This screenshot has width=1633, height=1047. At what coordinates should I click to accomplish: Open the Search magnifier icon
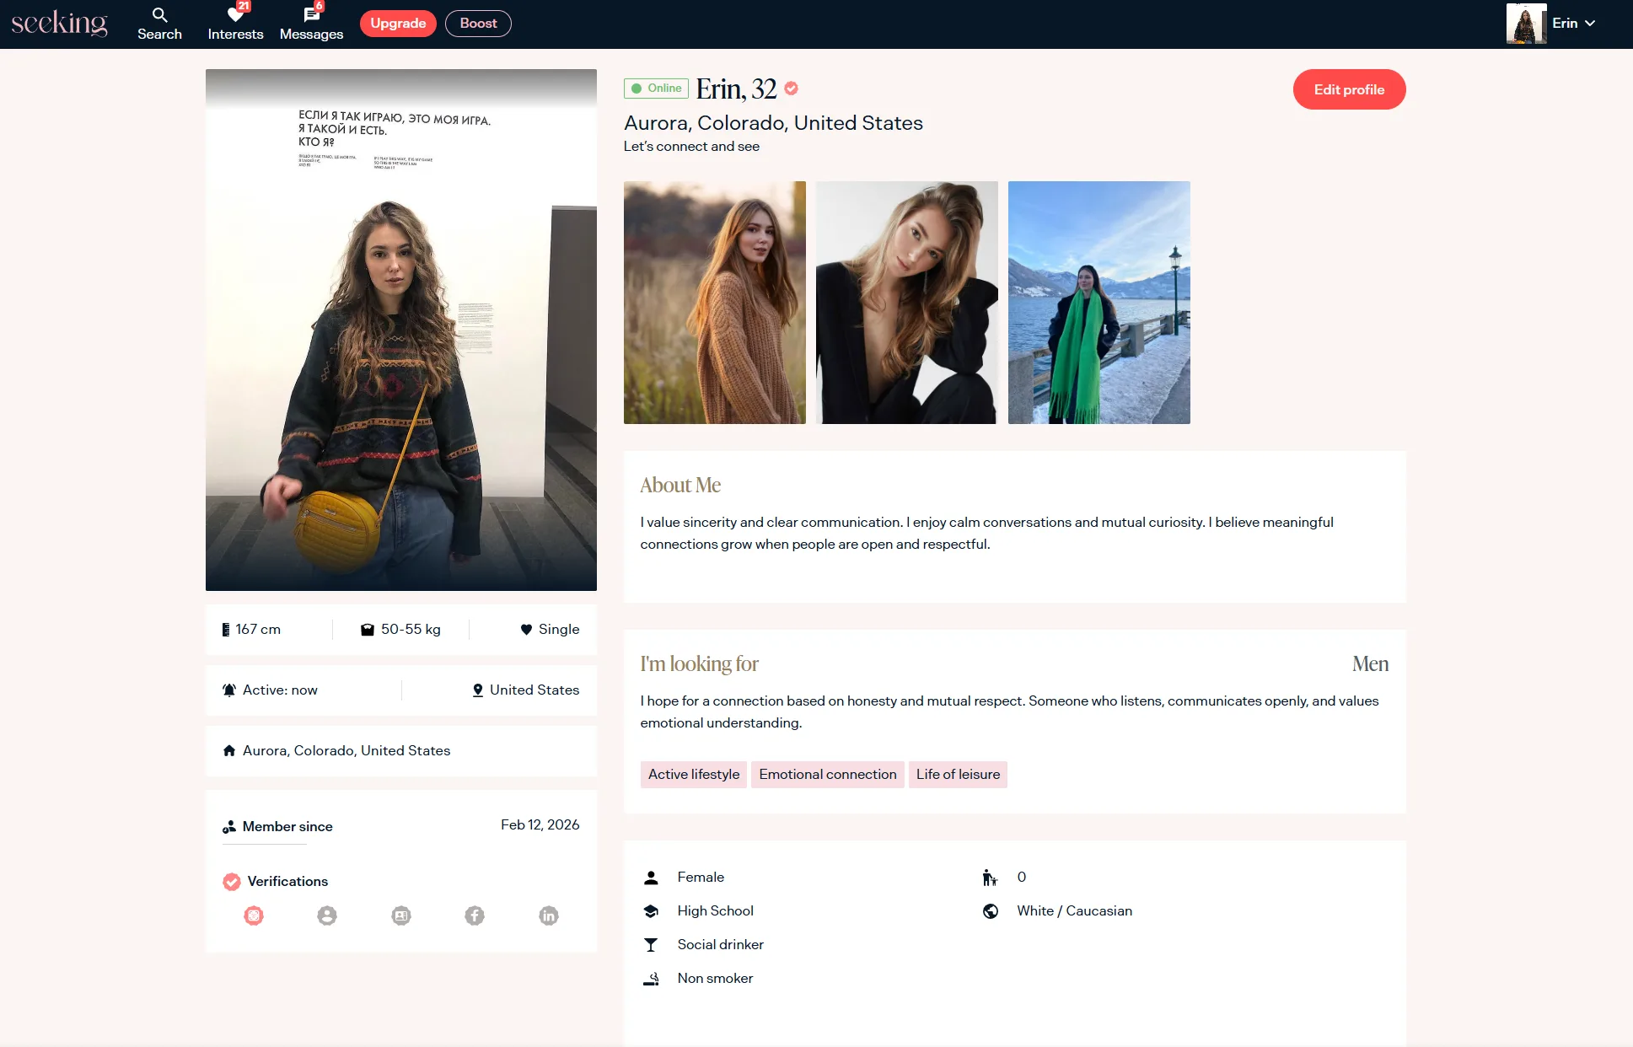tap(159, 15)
